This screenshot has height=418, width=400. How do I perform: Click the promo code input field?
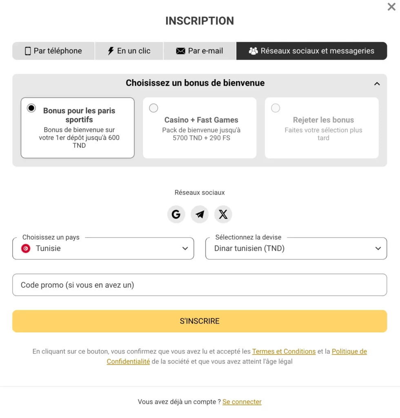[x=200, y=285]
